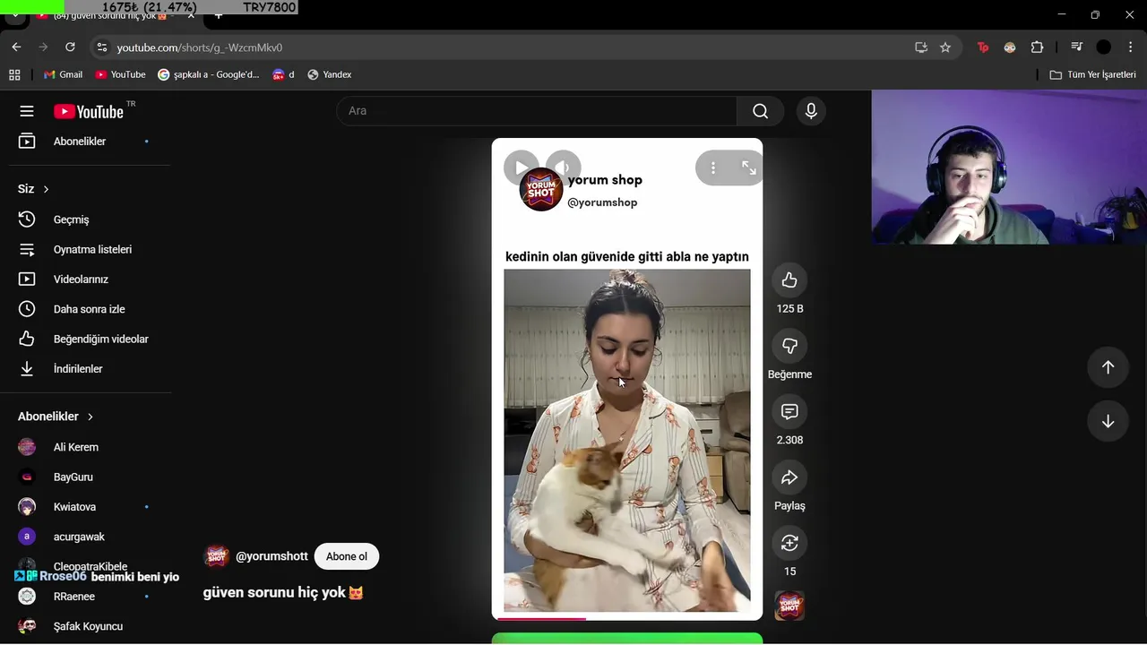1147x645 pixels.
Task: Subscribe using the Abone ol button
Action: pos(347,556)
